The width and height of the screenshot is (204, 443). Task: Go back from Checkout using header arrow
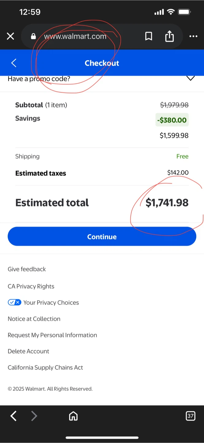coord(14,63)
